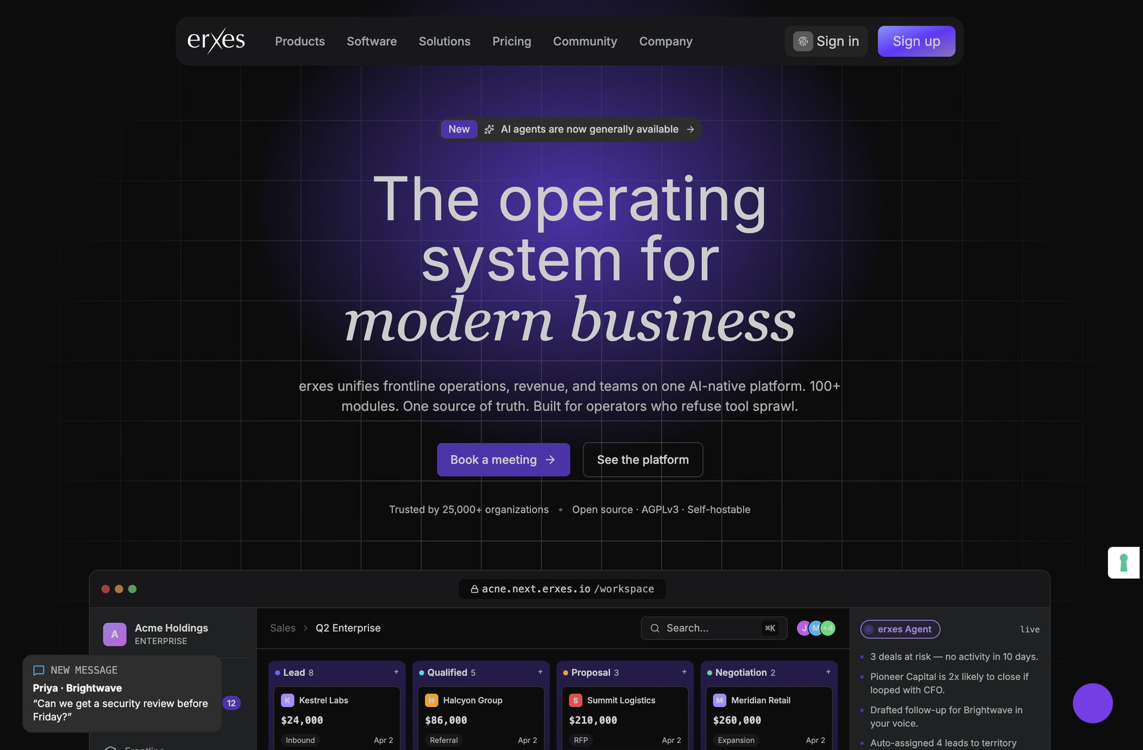Click the Meridian Retail "M" icon

point(720,701)
